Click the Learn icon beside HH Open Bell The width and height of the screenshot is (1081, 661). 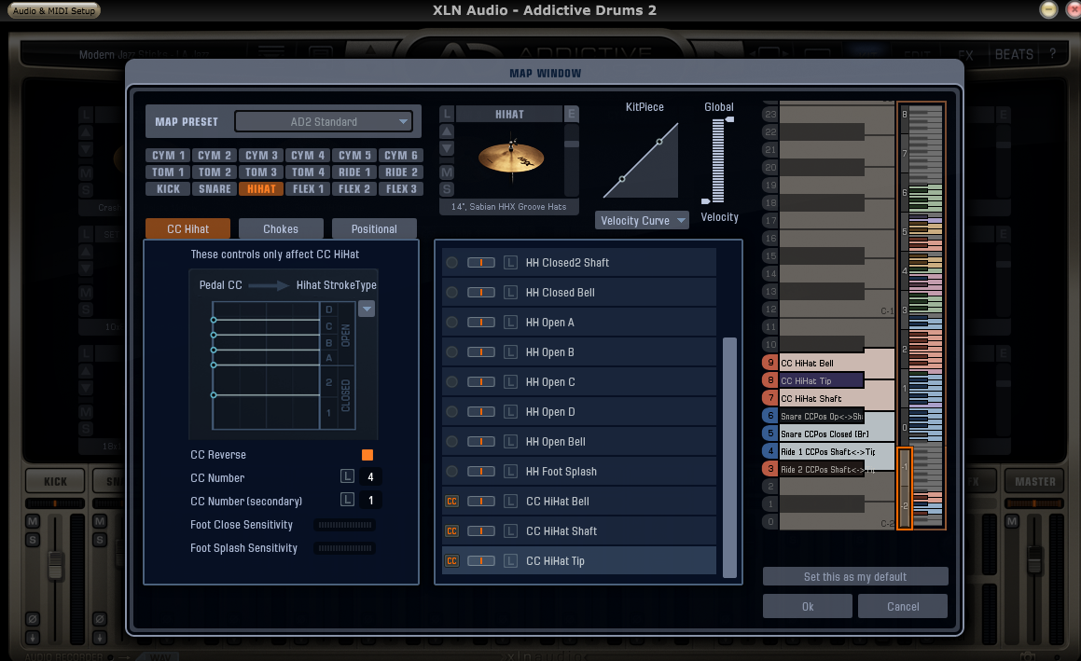tap(510, 442)
